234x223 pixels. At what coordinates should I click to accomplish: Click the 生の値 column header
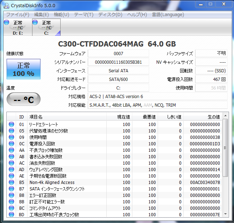coord(203,117)
